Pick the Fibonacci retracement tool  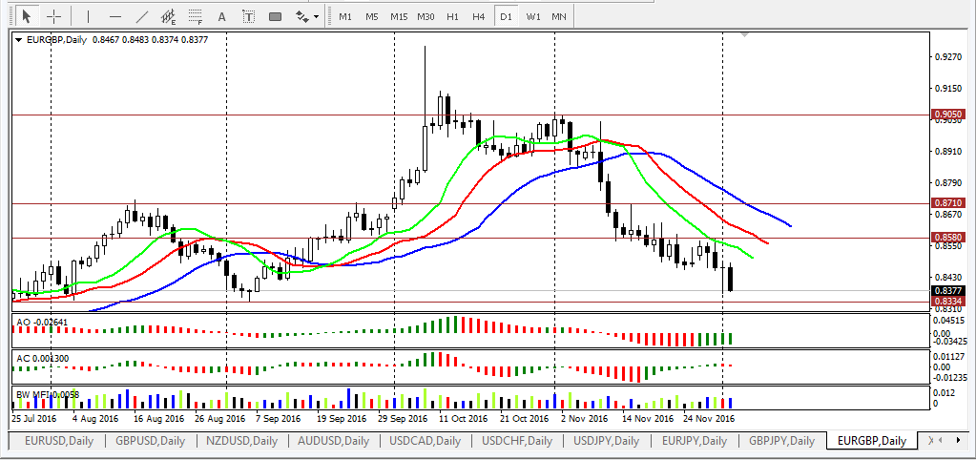click(x=197, y=17)
